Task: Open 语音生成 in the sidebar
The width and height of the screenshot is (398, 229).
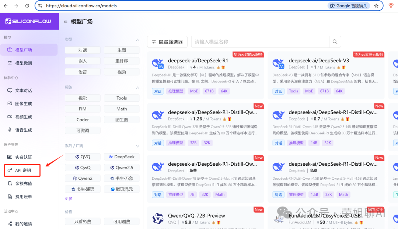Action: coord(29,130)
